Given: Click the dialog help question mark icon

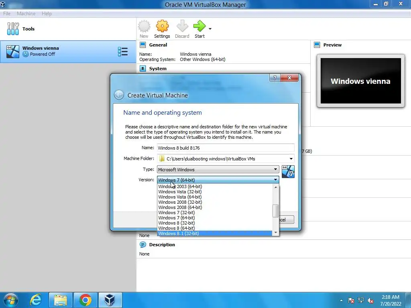Looking at the screenshot, I should pos(275,78).
